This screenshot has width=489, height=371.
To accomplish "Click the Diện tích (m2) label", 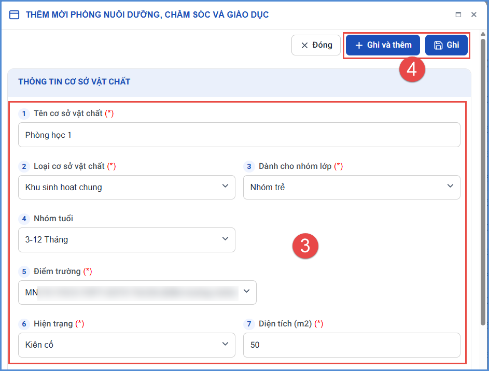I will pyautogui.click(x=285, y=324).
